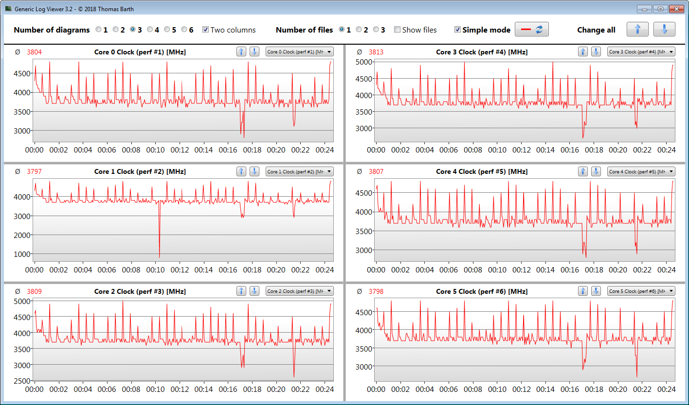Enable the Show files checkbox
This screenshot has height=405, width=689.
click(397, 30)
